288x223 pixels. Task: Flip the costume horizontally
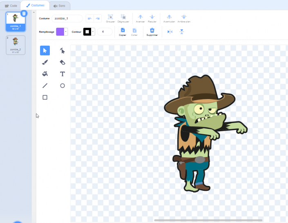[x=170, y=32]
